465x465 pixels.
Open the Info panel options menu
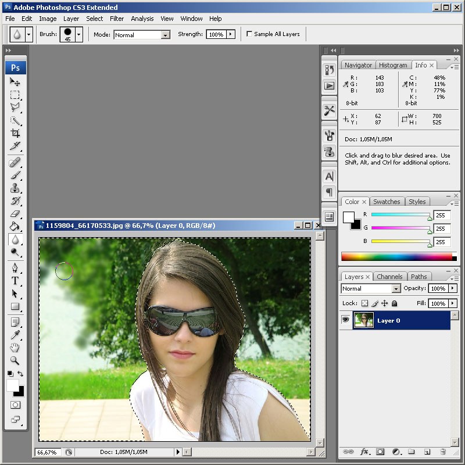(x=455, y=67)
